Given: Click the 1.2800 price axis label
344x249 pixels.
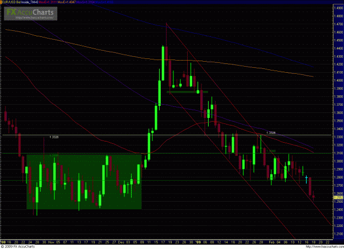Looking at the screenshot, I should pyautogui.click(x=338, y=177).
